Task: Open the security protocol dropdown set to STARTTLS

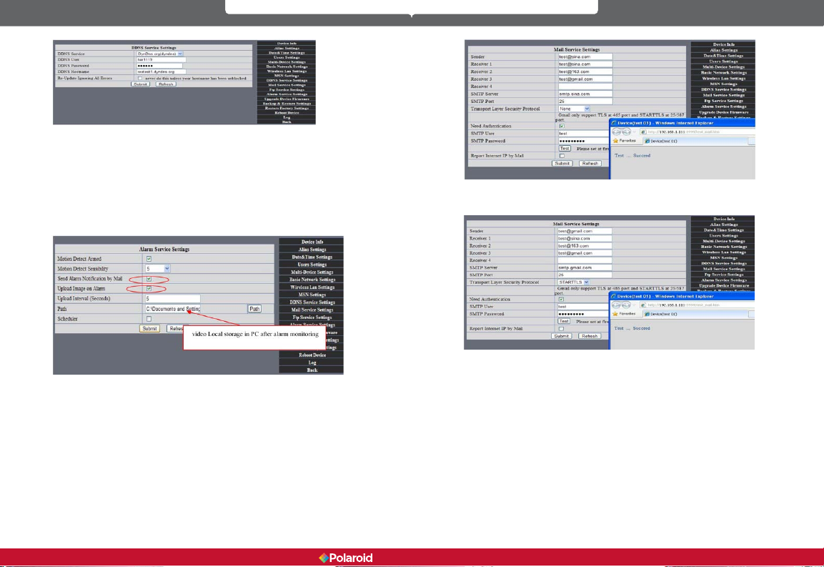Action: point(573,282)
